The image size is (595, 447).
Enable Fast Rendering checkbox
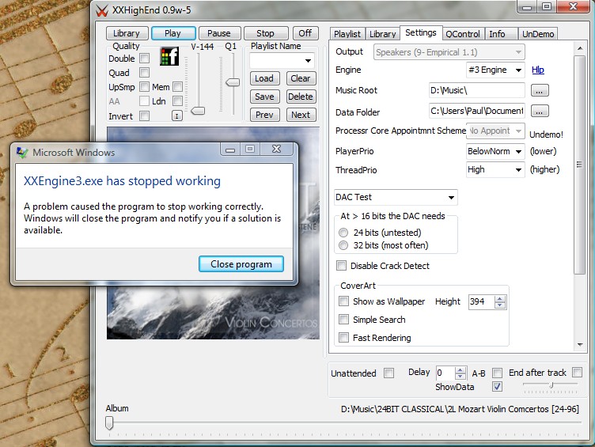click(x=344, y=337)
